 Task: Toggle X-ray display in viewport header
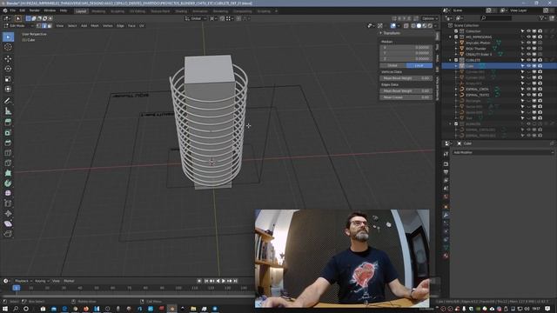[x=406, y=25]
